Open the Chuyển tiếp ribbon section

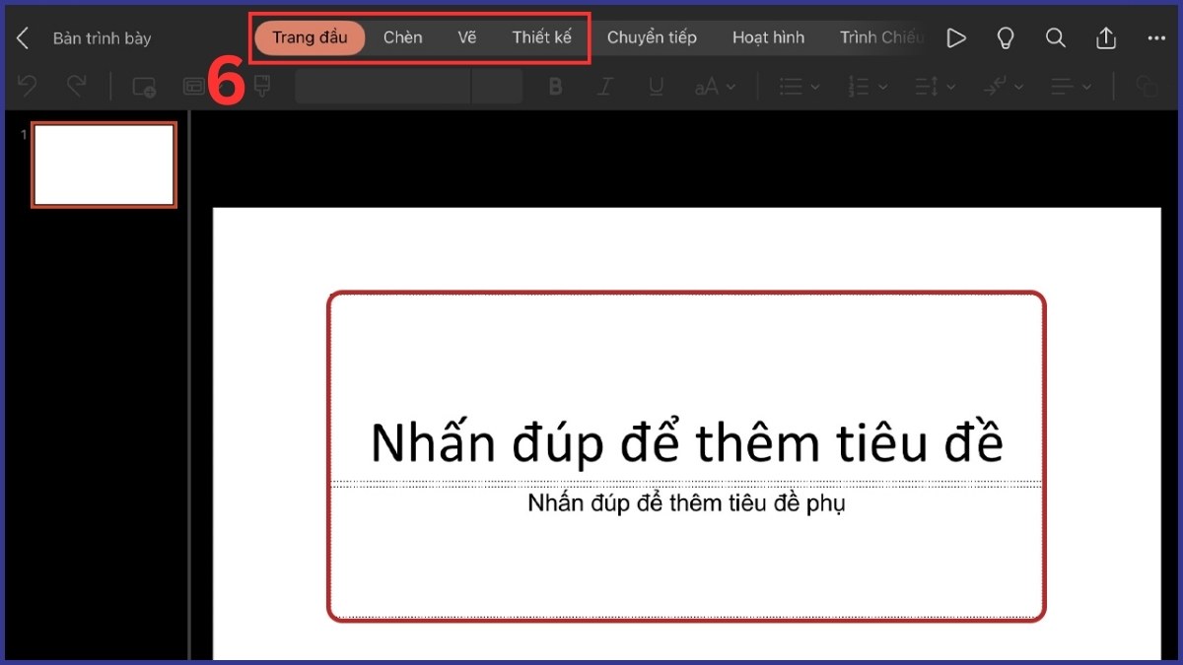point(652,37)
